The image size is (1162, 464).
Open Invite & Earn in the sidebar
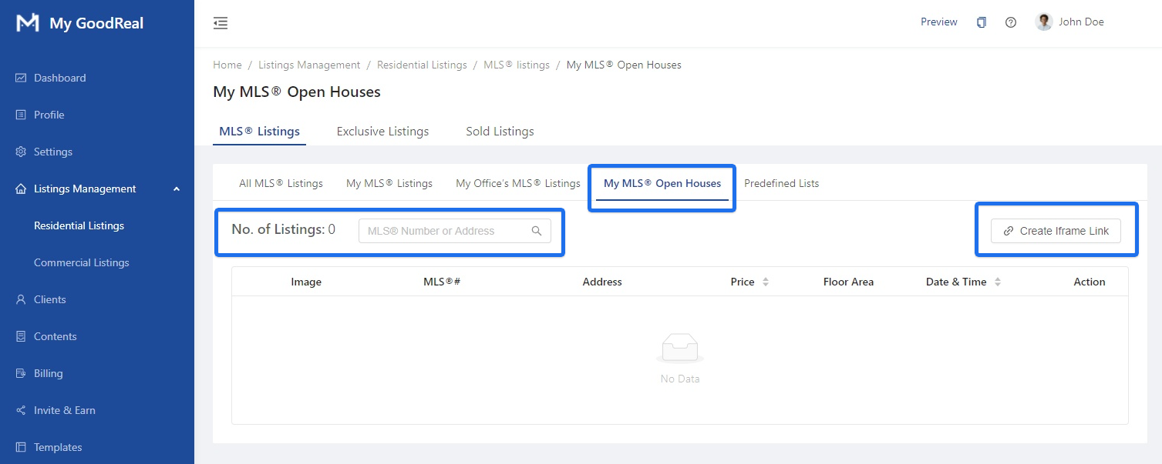[64, 410]
